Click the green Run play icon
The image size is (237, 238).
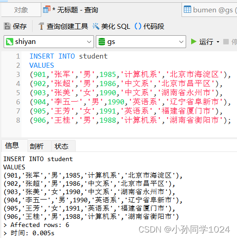(193, 42)
